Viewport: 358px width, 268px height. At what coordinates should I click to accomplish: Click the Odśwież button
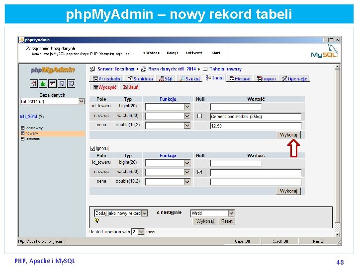pyautogui.click(x=194, y=53)
